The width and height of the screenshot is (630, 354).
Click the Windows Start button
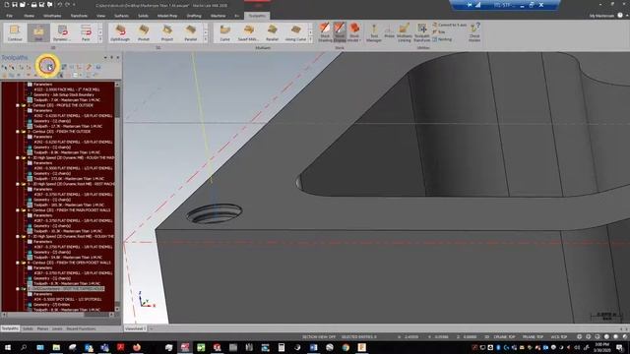click(7, 347)
